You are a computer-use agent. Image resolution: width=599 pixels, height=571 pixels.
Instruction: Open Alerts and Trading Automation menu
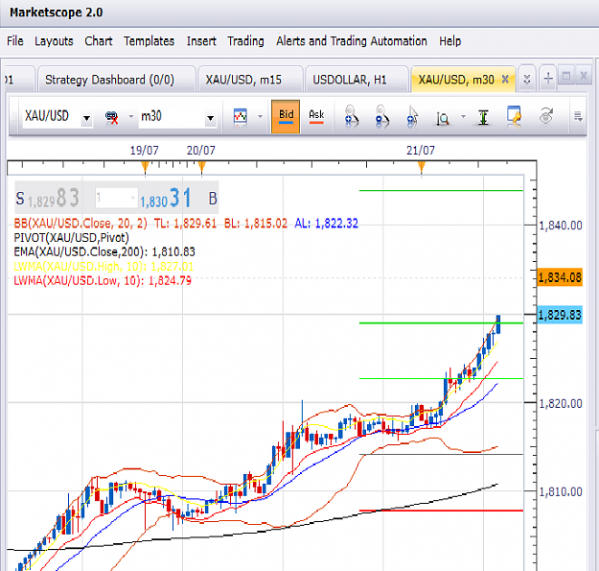[352, 41]
